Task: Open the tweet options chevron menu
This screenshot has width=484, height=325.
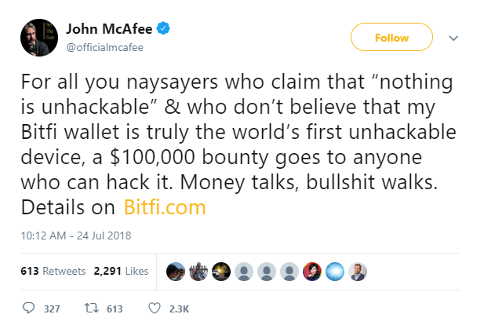Action: [x=453, y=38]
